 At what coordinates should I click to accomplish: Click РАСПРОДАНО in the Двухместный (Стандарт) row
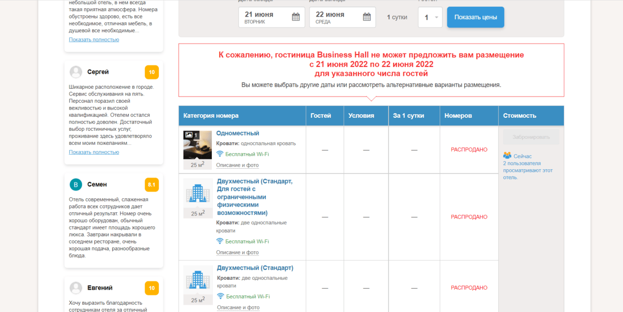[469, 288]
